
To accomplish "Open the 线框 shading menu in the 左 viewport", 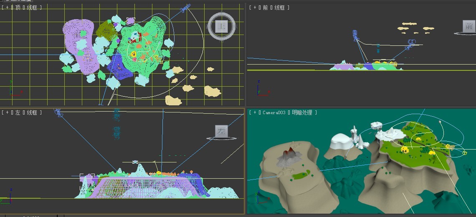I will coord(32,112).
